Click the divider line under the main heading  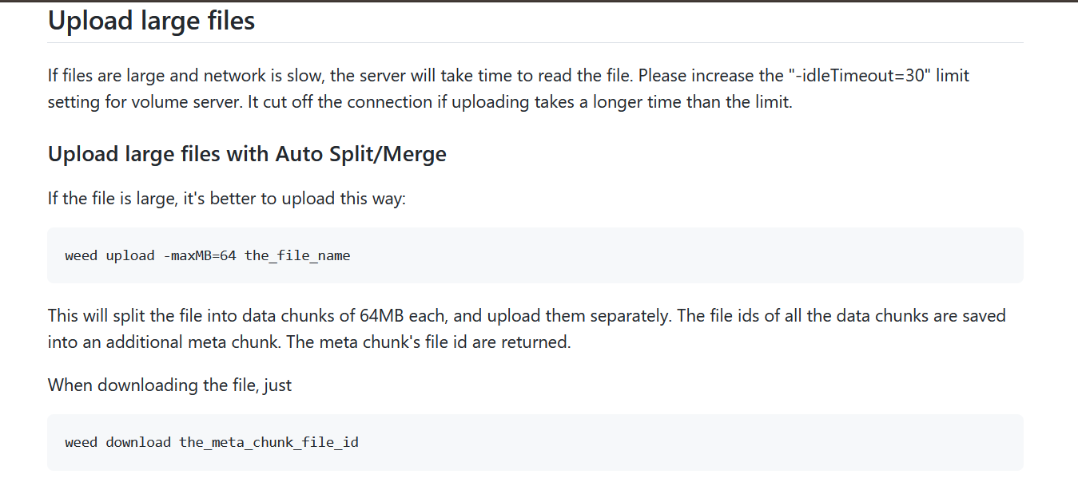coord(535,42)
